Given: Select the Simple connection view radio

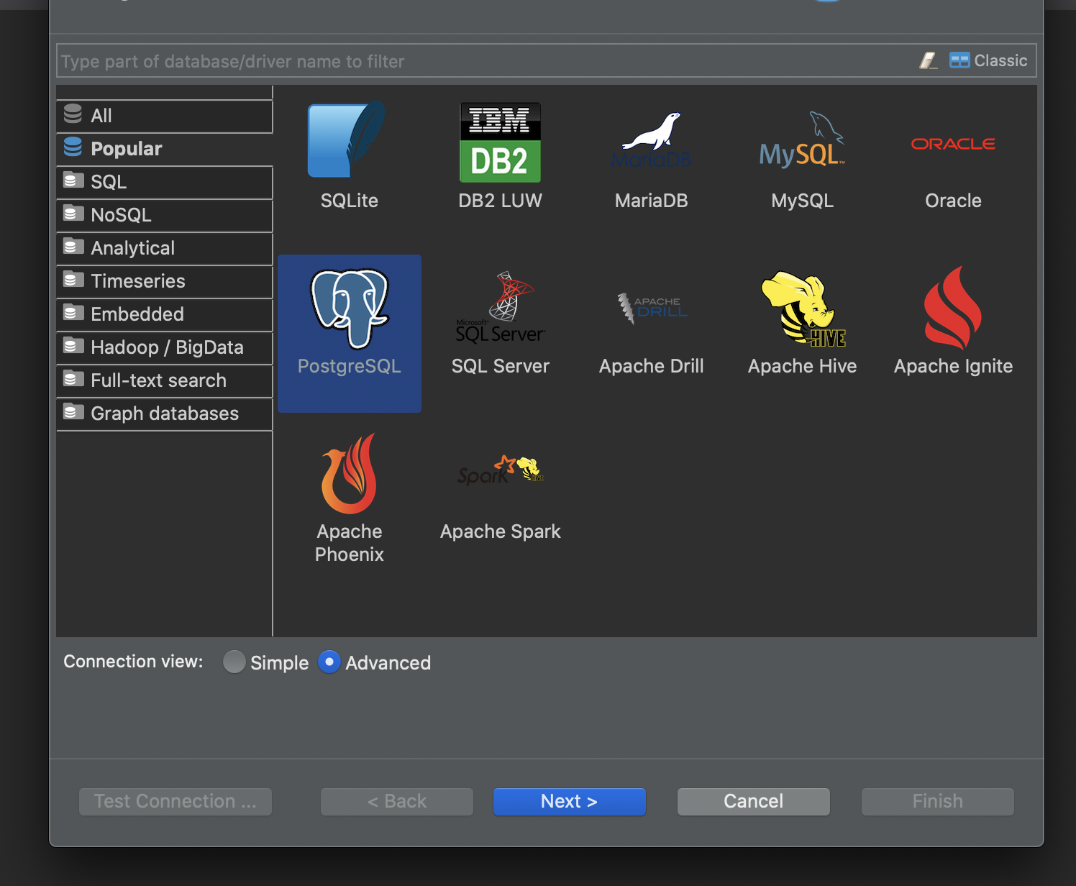Looking at the screenshot, I should click(234, 662).
